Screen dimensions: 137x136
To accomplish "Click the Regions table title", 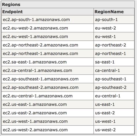I will [11, 5].
